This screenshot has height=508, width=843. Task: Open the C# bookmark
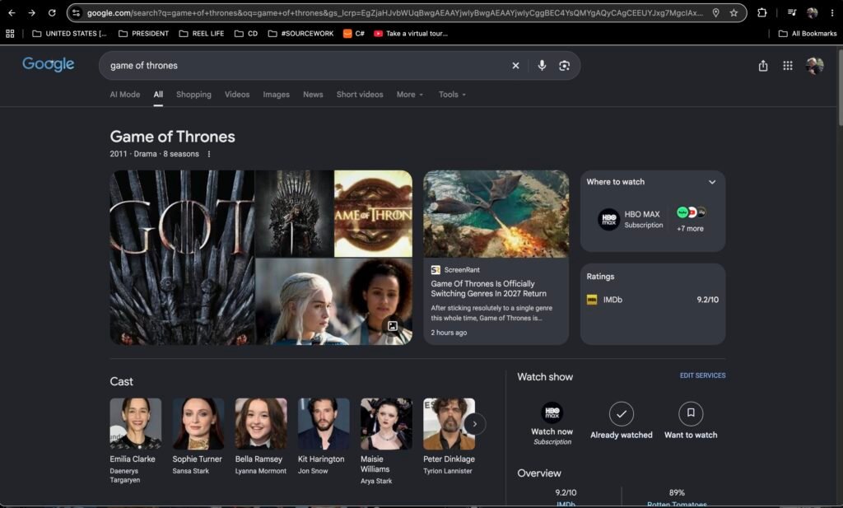354,33
